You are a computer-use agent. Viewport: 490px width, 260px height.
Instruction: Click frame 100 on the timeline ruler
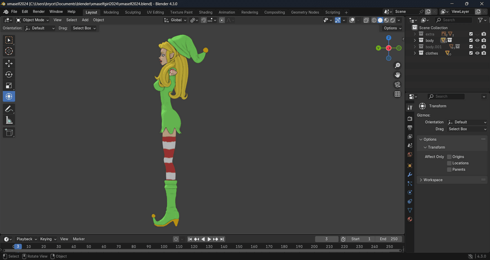(x=164, y=247)
